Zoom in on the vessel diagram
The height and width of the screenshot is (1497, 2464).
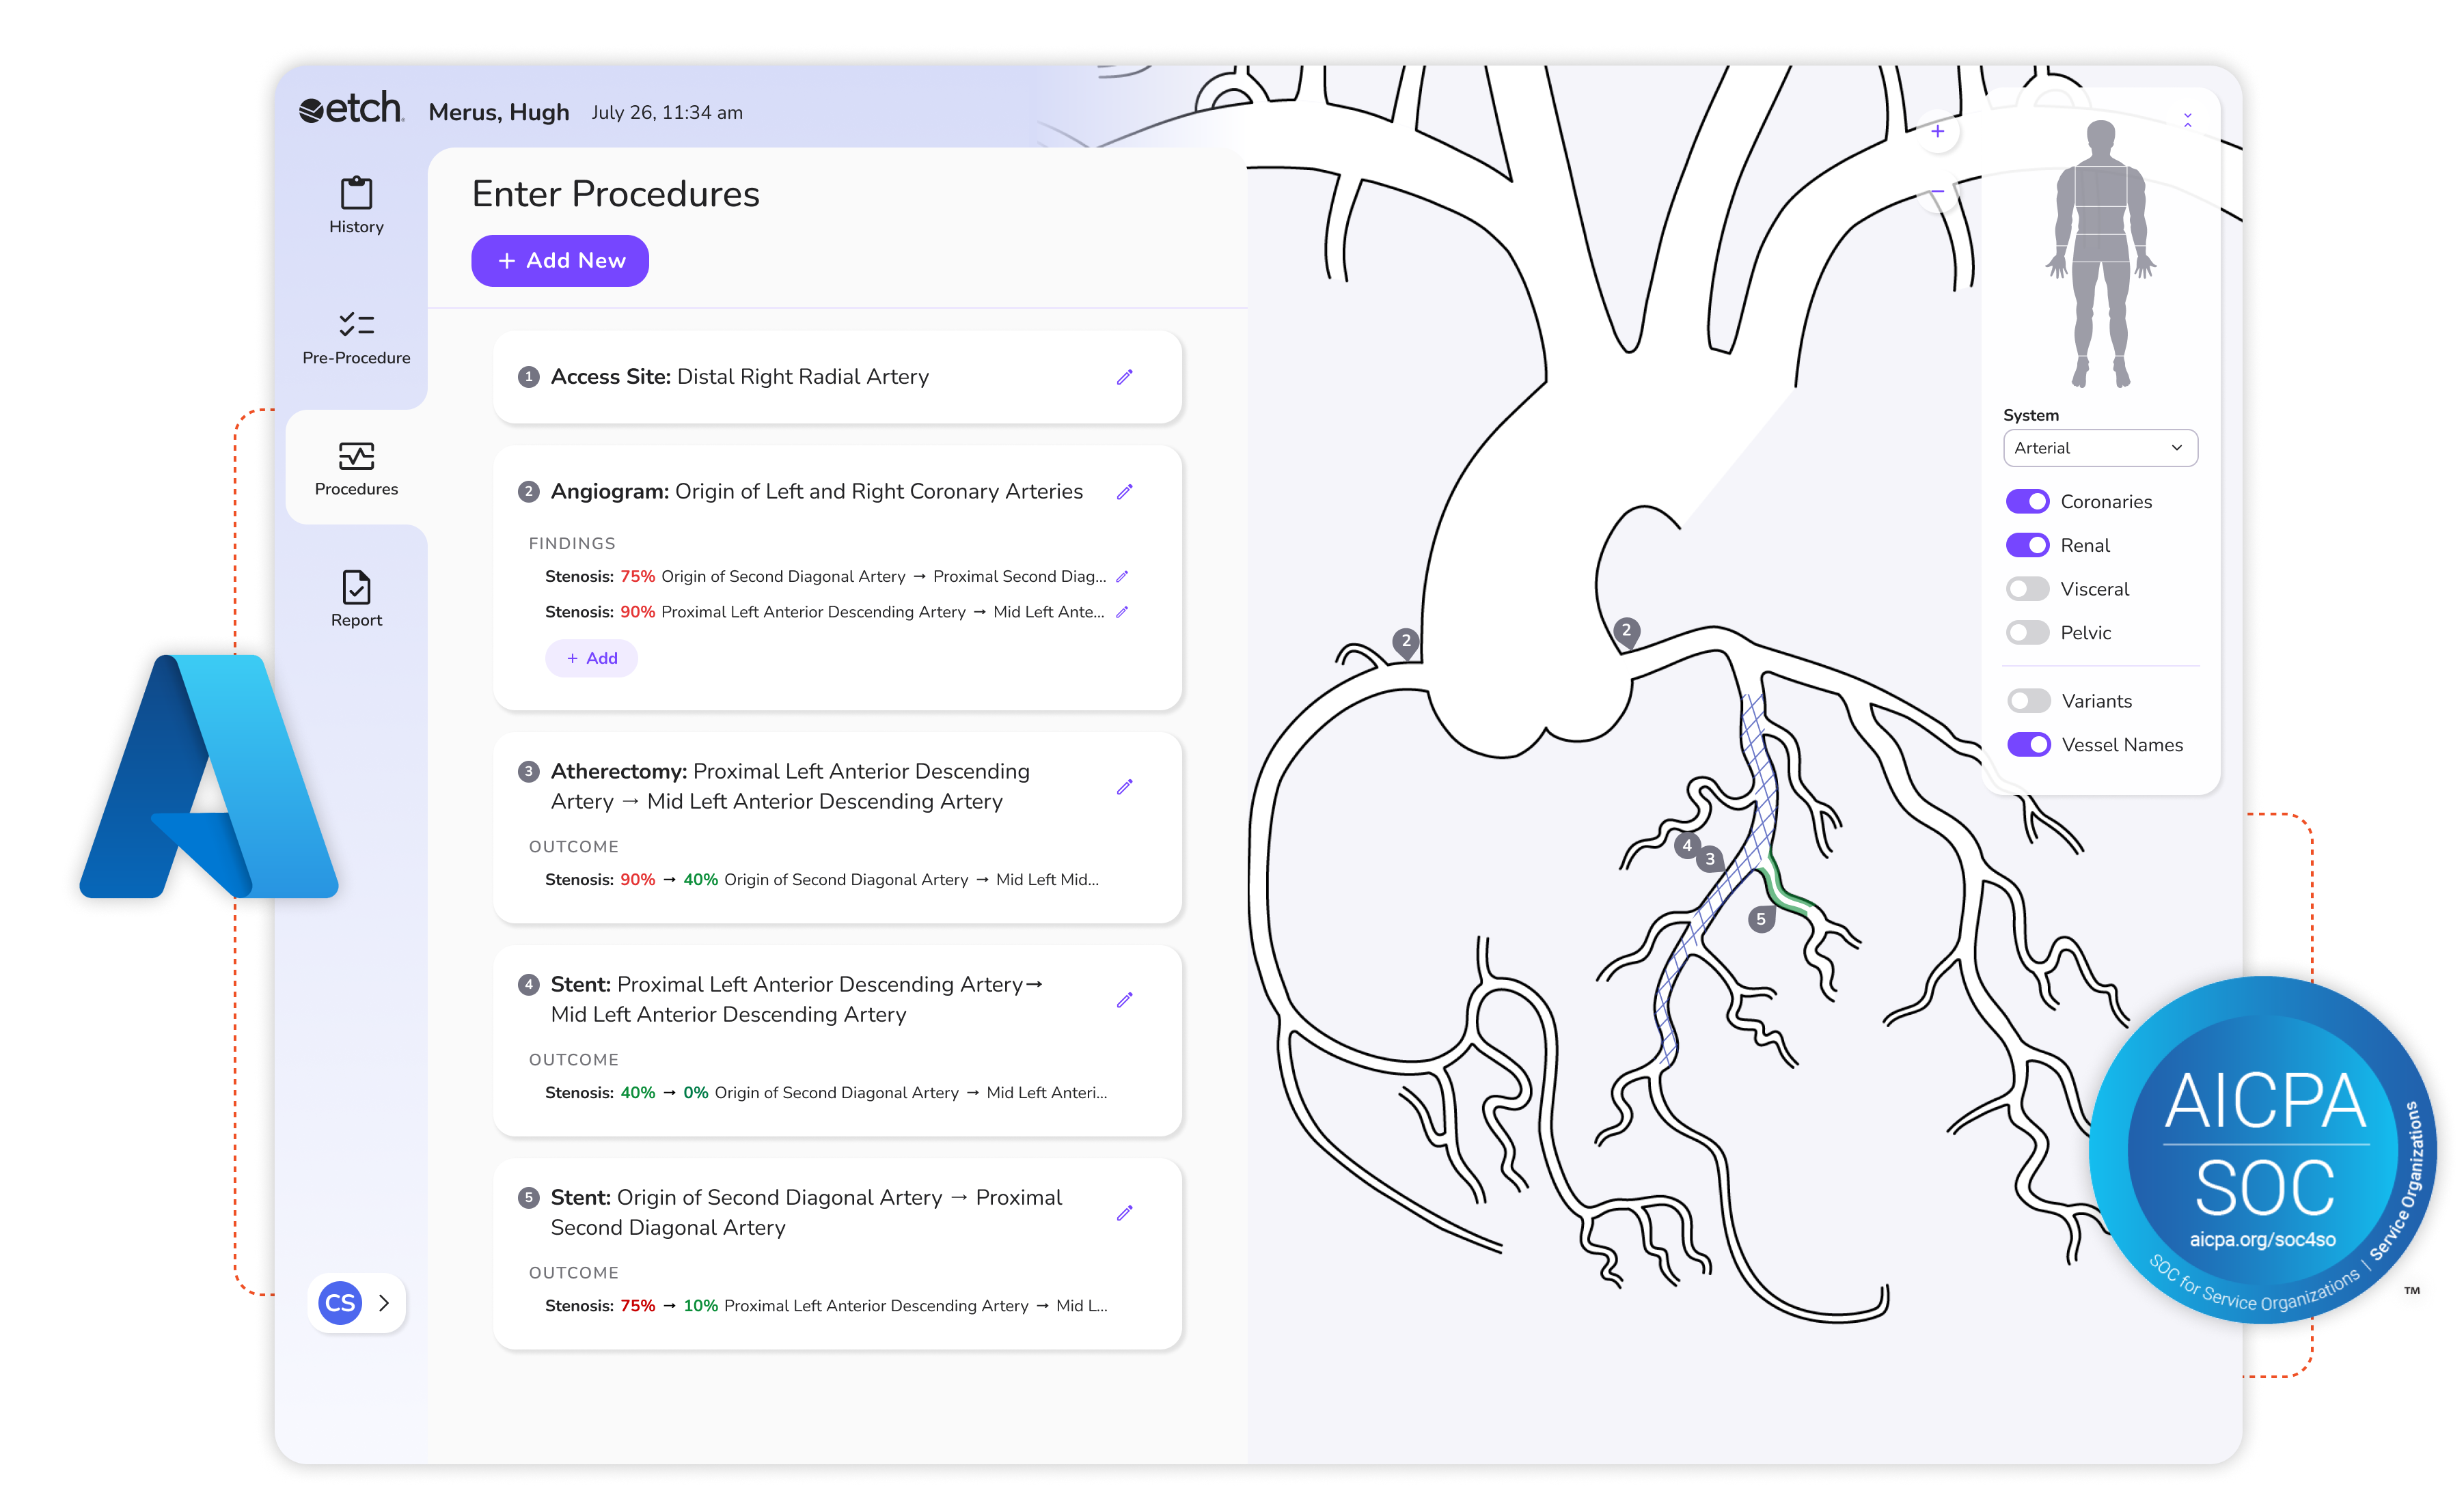(x=1937, y=132)
